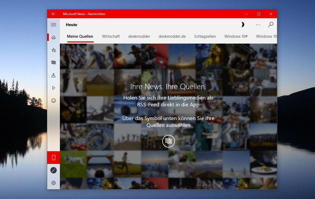Close the Microsoft News window

click(x=271, y=14)
